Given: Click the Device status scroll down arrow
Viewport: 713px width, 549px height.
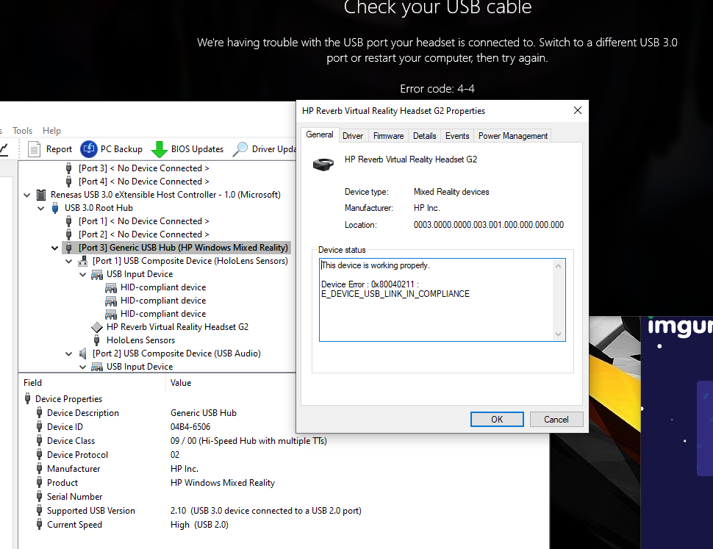Looking at the screenshot, I should click(559, 334).
